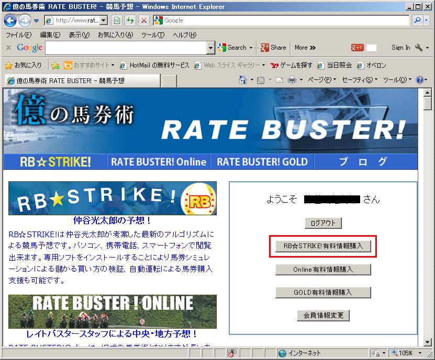Image resolution: width=435 pixels, height=360 pixels.
Task: Open Google Toolbar wrench settings
Action: [419, 48]
